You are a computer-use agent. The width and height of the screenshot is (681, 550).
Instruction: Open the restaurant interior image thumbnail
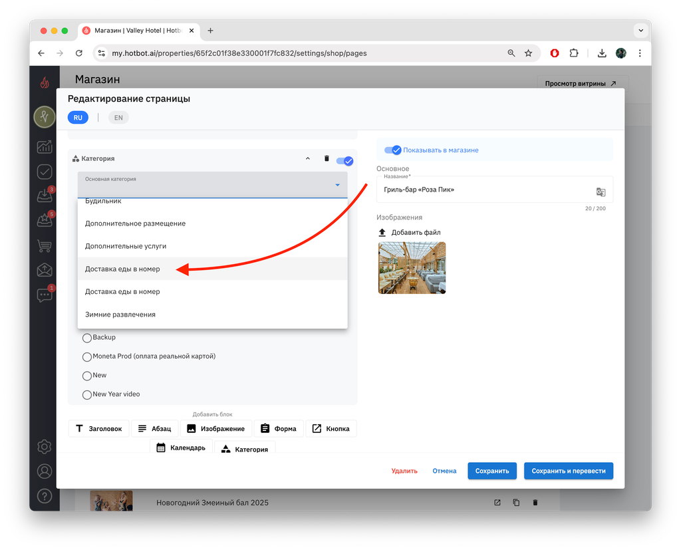(412, 267)
